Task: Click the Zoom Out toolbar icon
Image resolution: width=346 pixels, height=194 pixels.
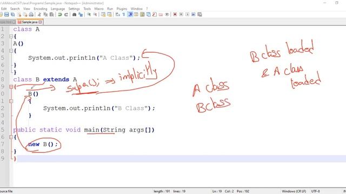Action: coord(95,15)
